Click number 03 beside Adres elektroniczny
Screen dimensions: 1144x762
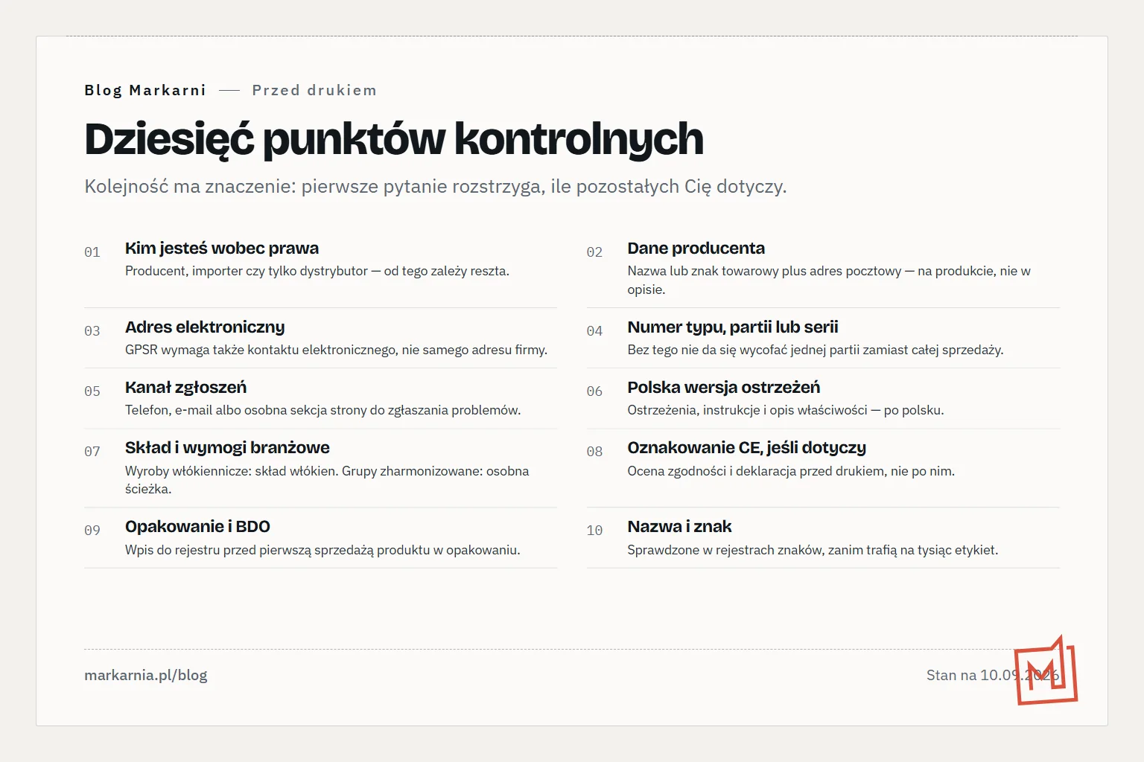[92, 331]
